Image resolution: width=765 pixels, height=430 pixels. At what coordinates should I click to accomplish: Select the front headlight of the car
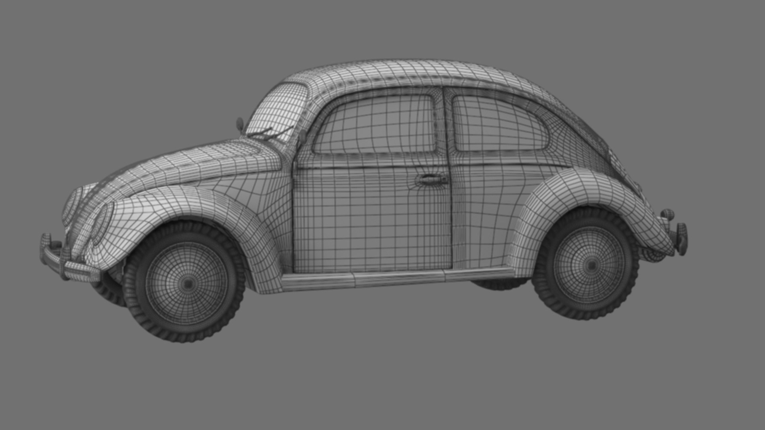tap(103, 223)
